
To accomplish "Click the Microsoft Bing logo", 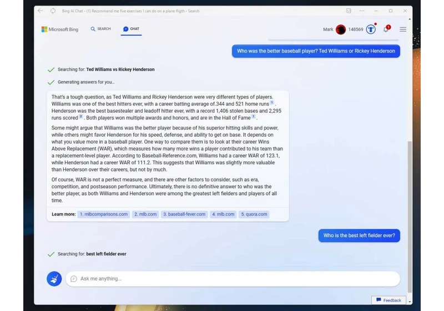I will 60,29.
